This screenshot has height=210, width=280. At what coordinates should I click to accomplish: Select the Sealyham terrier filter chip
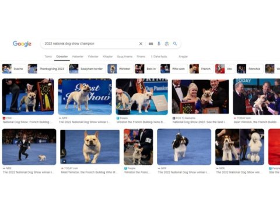tap(87, 69)
